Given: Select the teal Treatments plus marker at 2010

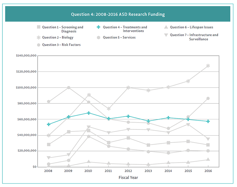Looking at the screenshot, I should [89, 113].
